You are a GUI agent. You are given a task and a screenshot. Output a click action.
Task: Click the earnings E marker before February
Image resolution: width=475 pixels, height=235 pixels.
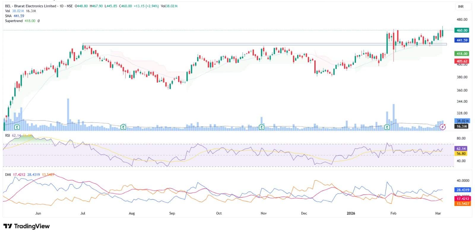pos(387,127)
